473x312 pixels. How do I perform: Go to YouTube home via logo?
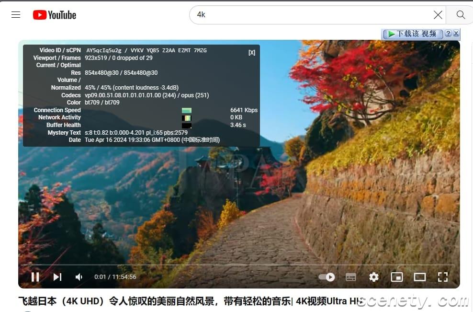pyautogui.click(x=55, y=15)
